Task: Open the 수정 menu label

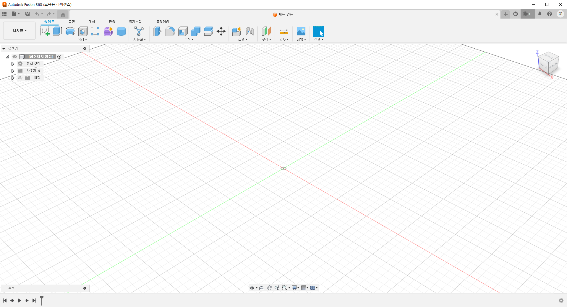Action: coord(189,40)
